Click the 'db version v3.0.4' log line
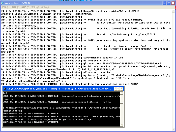176x132 pixels. coord(96,61)
